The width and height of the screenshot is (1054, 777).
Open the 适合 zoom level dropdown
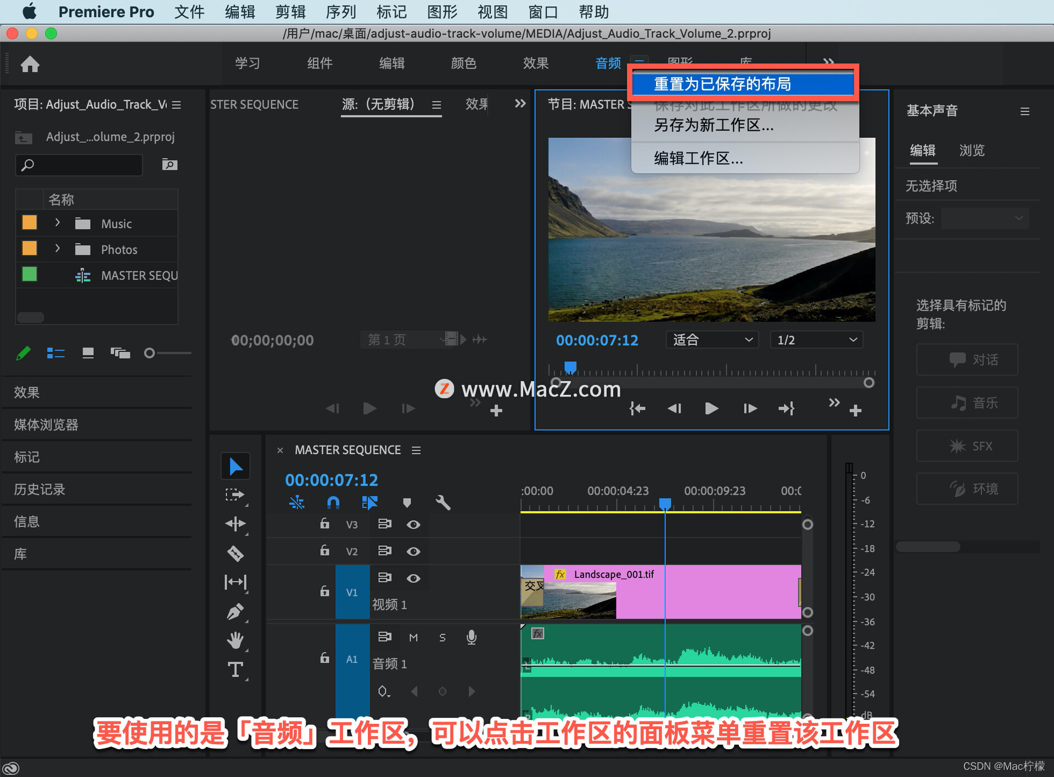click(x=712, y=340)
